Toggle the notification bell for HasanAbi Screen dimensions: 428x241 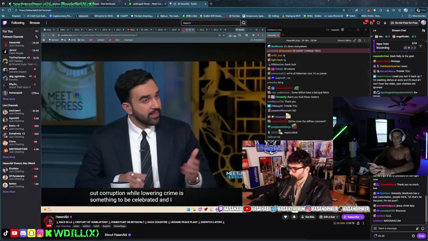tap(294, 217)
